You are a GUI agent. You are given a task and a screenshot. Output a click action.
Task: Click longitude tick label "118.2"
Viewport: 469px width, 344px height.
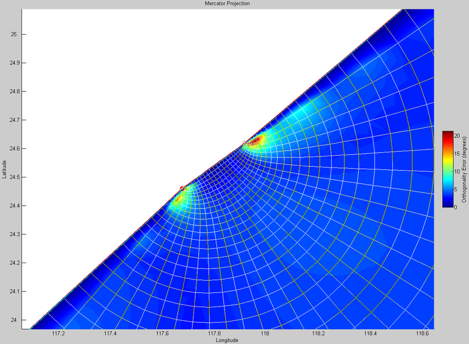click(x=318, y=333)
